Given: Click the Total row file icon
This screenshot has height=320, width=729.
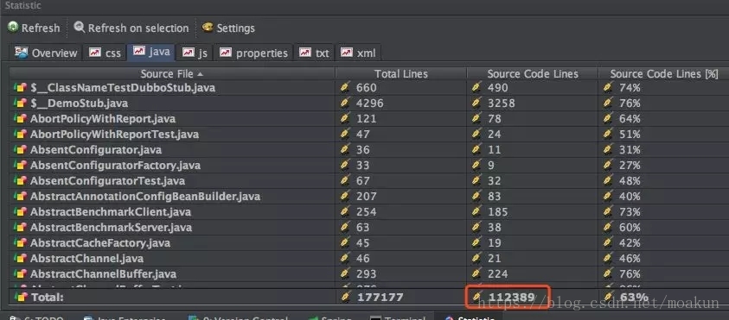Looking at the screenshot, I should click(20, 298).
